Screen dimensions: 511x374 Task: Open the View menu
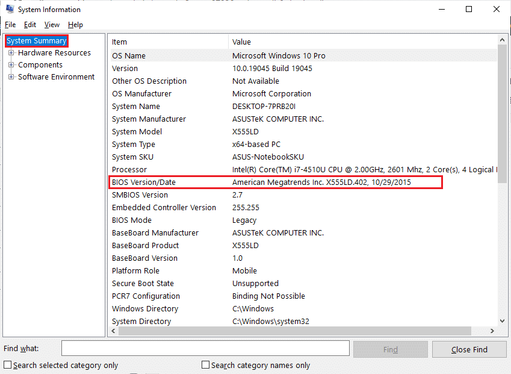click(x=52, y=25)
